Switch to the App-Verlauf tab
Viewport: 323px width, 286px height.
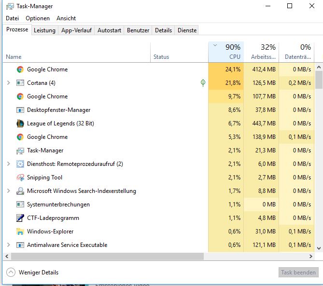click(76, 30)
